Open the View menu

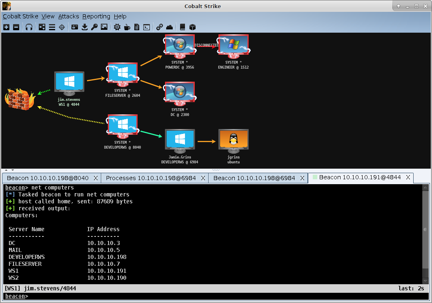click(x=48, y=16)
